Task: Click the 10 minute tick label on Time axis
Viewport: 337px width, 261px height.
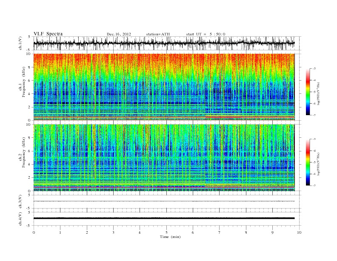Action: tap(299, 232)
